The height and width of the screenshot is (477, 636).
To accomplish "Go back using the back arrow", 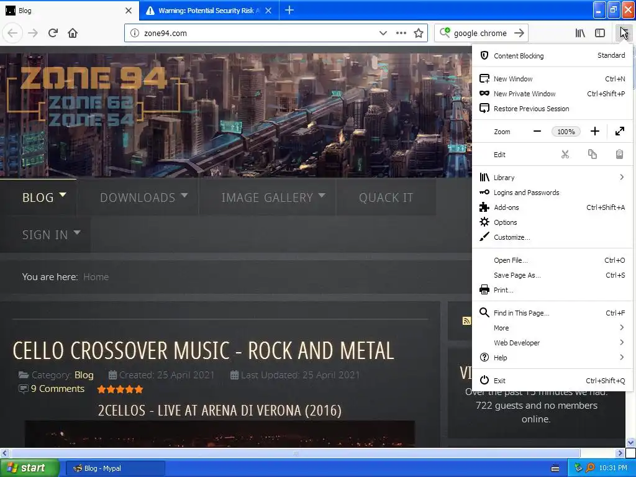I will 12,33.
